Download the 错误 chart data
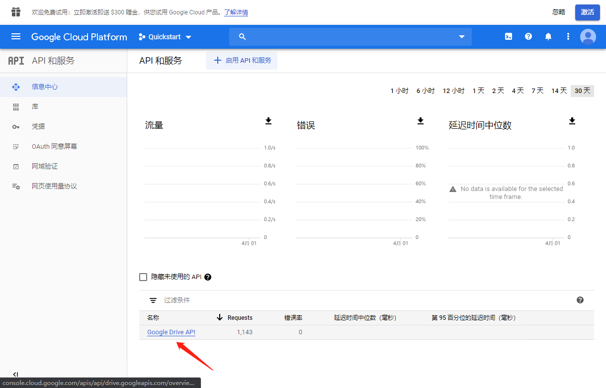Viewport: 606px width, 388px height. click(421, 121)
